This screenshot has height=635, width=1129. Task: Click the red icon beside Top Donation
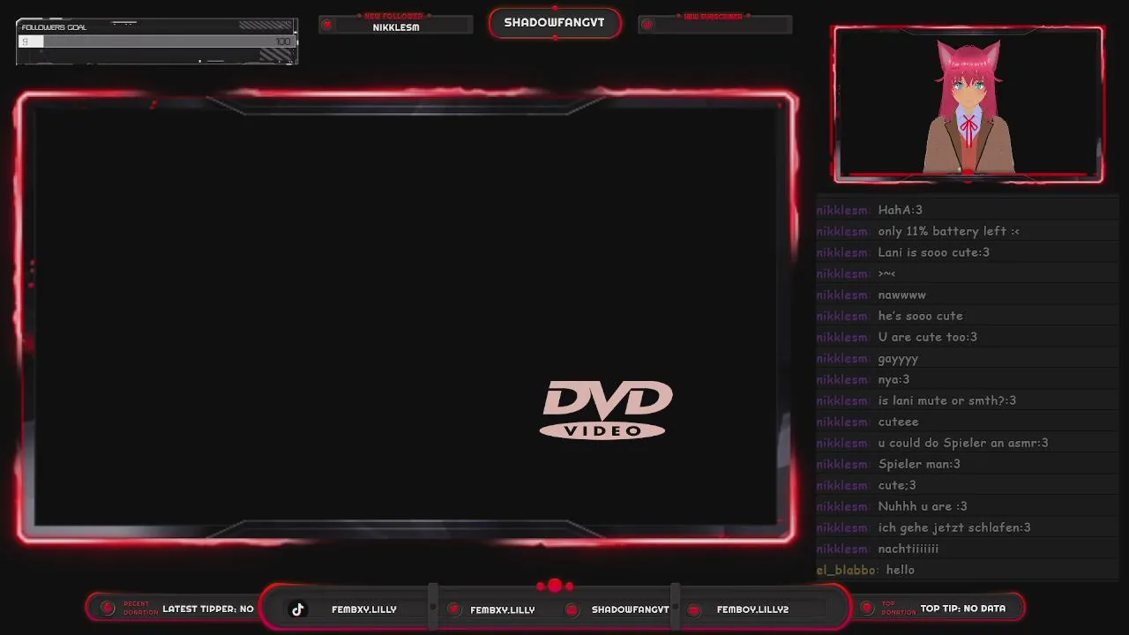(866, 608)
